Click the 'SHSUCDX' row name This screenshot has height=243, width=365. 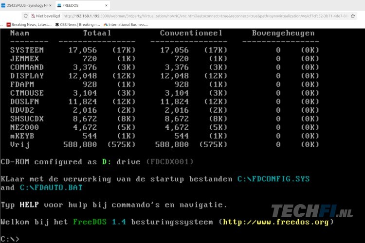[27, 119]
